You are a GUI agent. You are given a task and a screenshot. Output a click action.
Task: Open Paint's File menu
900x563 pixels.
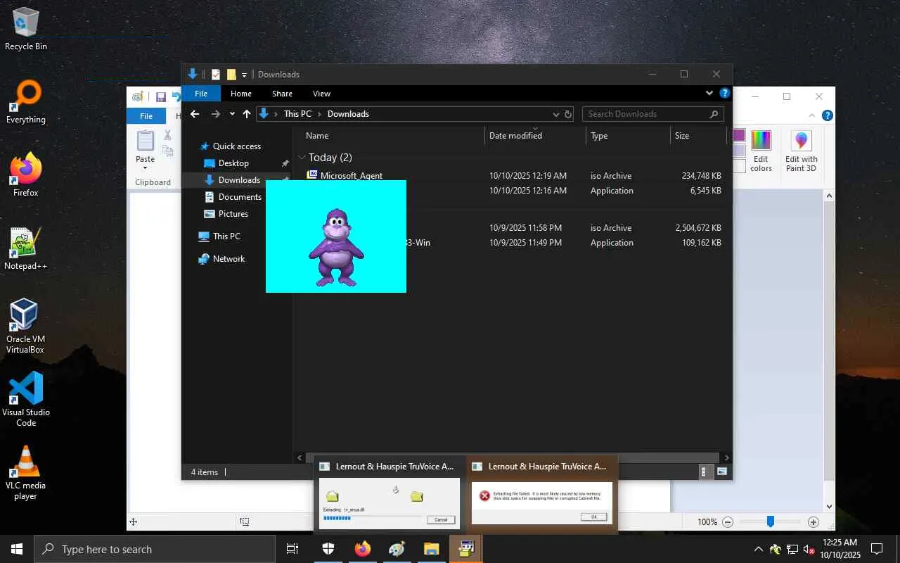click(x=146, y=116)
